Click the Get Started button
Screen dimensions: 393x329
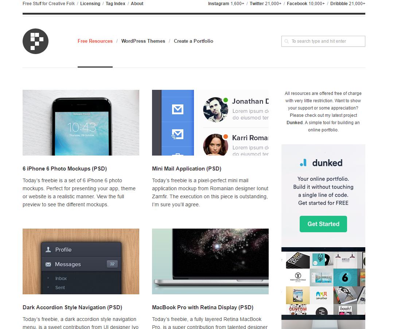[x=323, y=224]
